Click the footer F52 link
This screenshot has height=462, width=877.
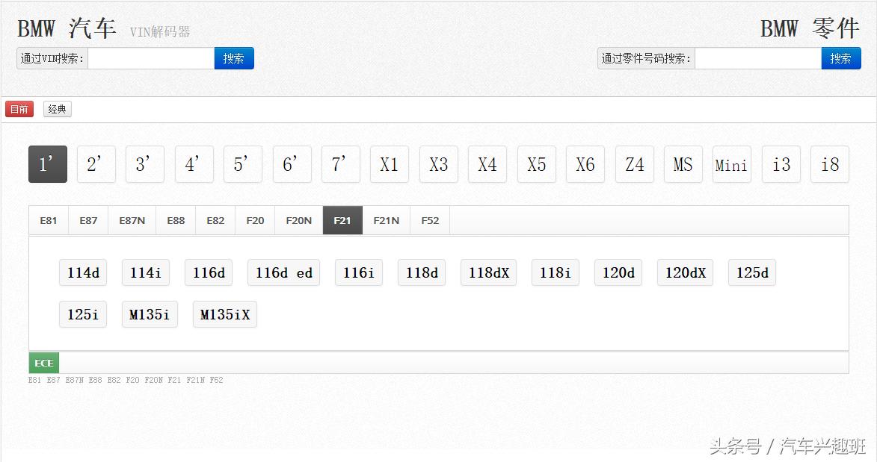217,380
